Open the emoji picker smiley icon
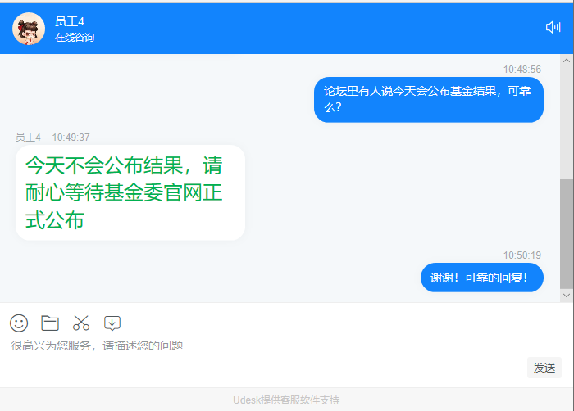The height and width of the screenshot is (411, 574). click(x=19, y=323)
